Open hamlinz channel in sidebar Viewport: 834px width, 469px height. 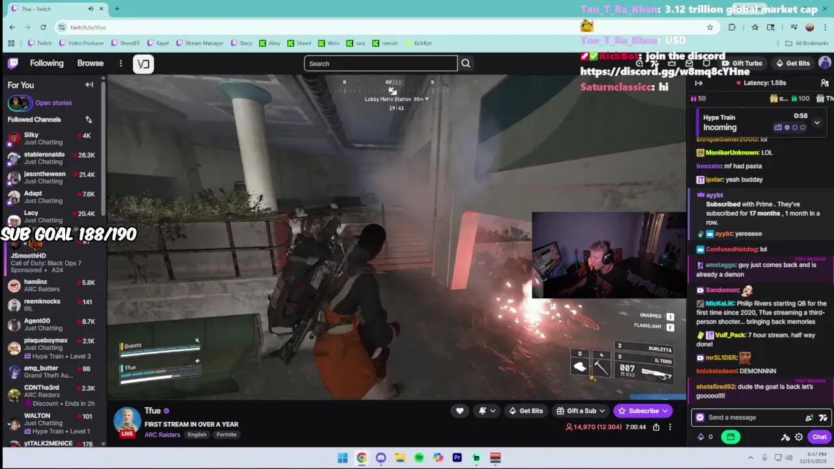52,286
